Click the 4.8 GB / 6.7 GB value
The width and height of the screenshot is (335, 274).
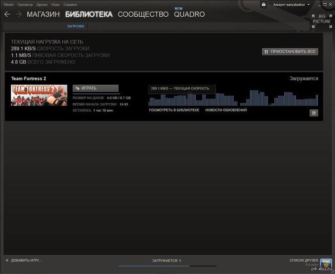[119, 98]
